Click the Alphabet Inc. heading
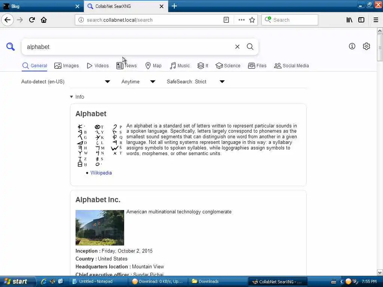383x287 pixels. click(x=98, y=200)
